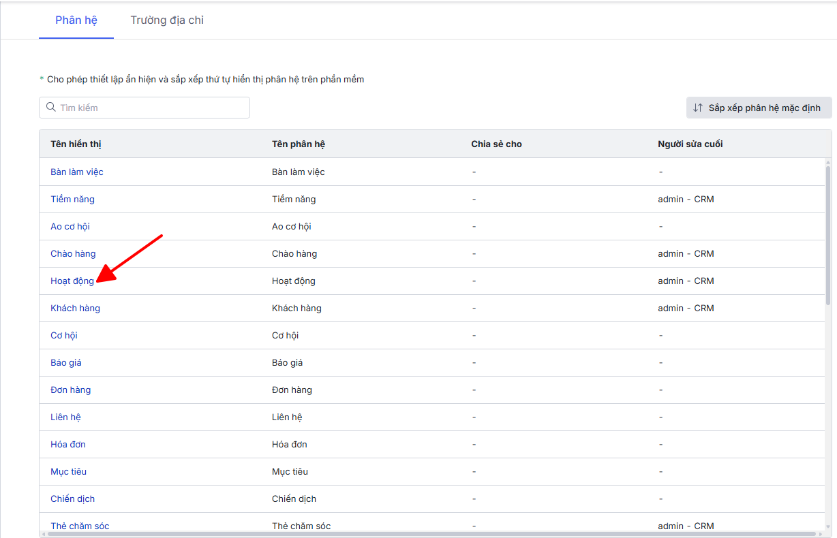Open the Chiến dịch link

pos(72,499)
